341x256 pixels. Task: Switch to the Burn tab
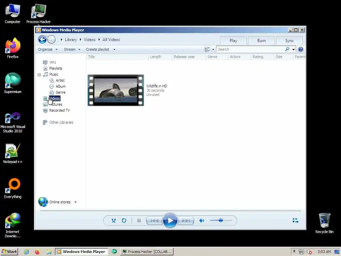(261, 41)
